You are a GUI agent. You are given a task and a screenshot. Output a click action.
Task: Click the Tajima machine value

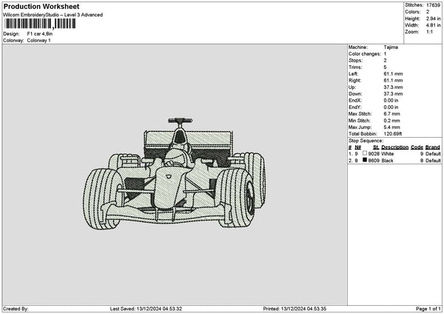pyautogui.click(x=391, y=48)
